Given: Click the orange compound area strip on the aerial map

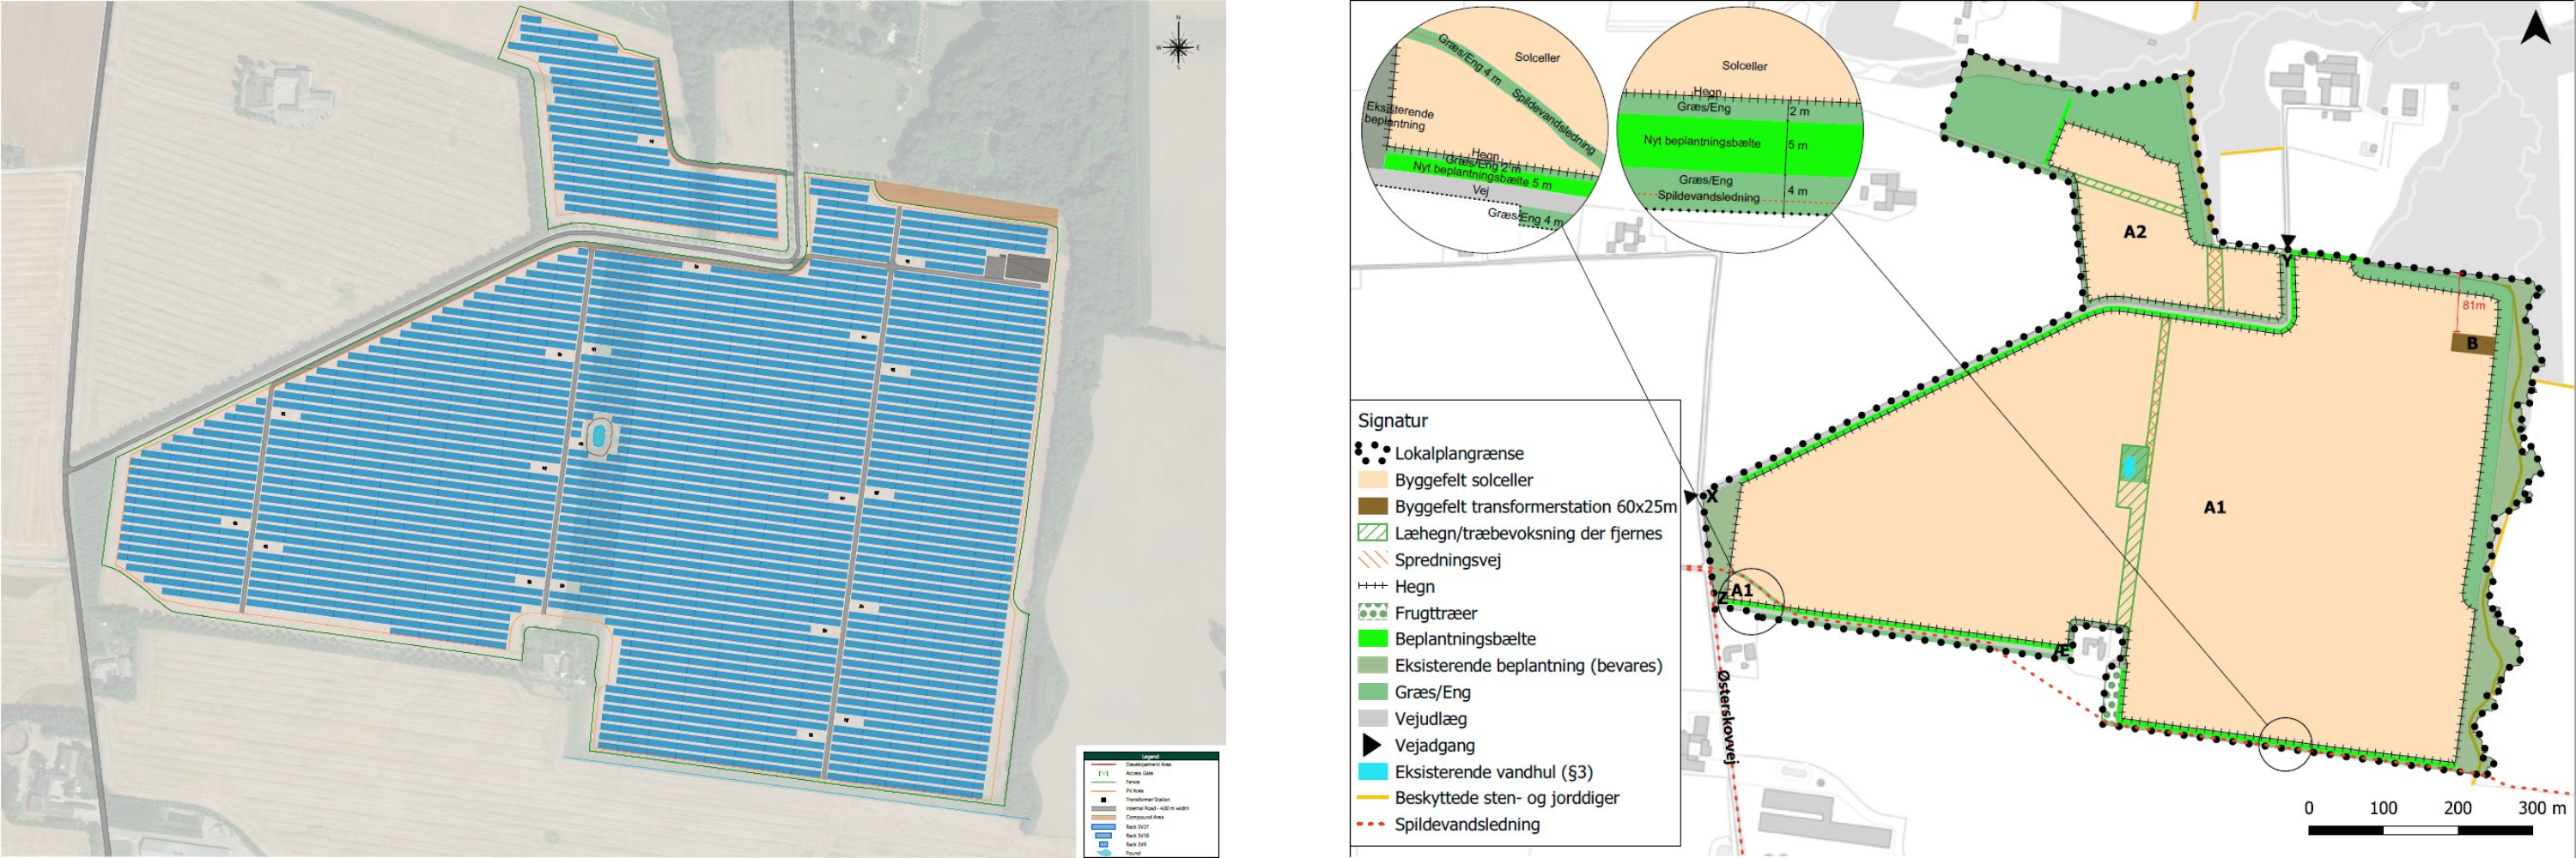Looking at the screenshot, I should (x=967, y=201).
